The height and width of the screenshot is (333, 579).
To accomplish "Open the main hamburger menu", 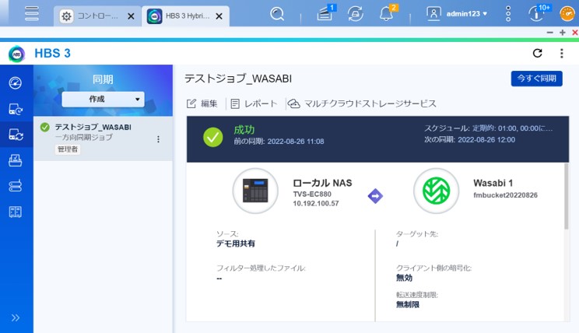I will 32,13.
